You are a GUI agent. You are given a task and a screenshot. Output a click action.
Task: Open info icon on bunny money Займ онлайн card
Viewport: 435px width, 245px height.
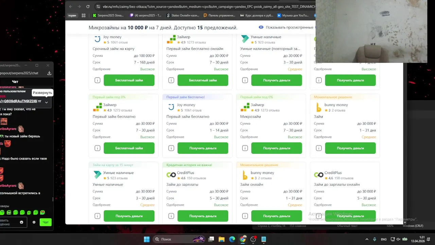(245, 216)
